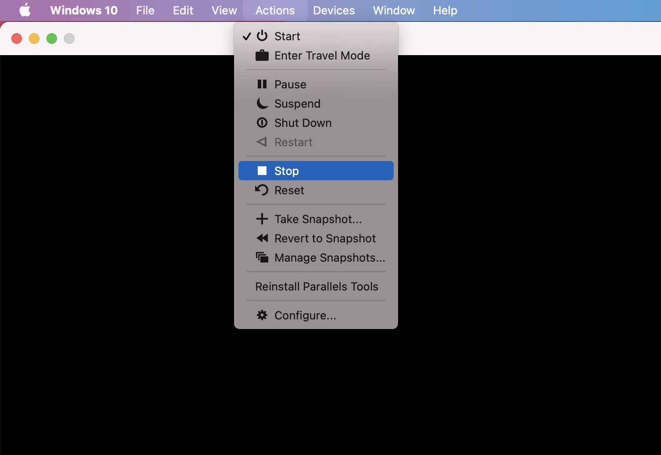Open the Help menu
Image resolution: width=661 pixels, height=455 pixels.
tap(445, 10)
